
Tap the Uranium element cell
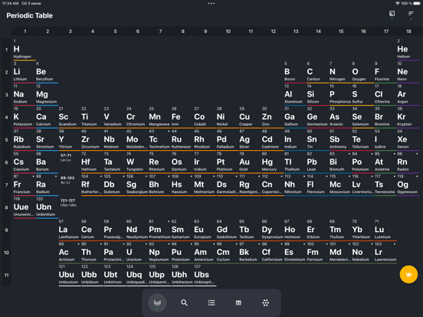(137, 253)
